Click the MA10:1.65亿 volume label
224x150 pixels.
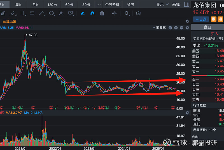click(33, 113)
